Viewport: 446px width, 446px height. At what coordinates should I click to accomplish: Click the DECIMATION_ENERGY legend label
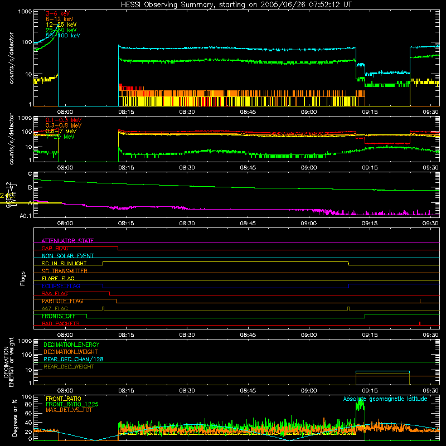point(71,345)
